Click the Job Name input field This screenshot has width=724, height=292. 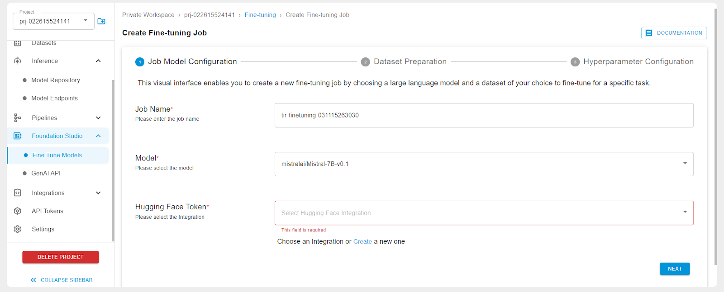tap(484, 115)
